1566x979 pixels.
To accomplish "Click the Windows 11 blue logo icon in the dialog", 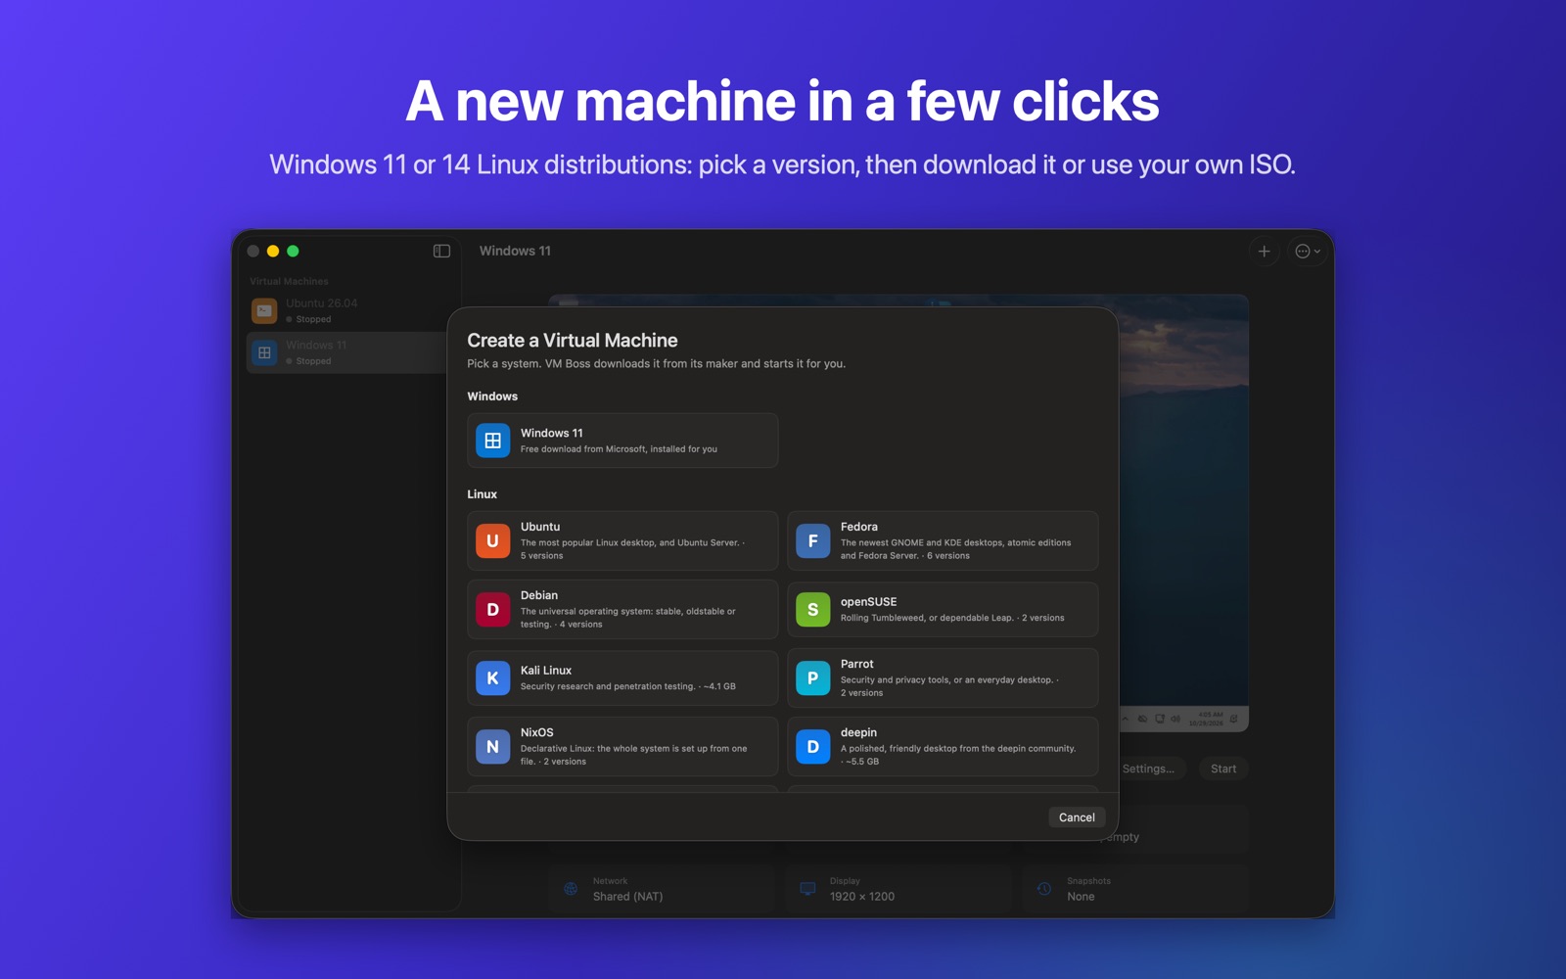I will click(x=492, y=441).
